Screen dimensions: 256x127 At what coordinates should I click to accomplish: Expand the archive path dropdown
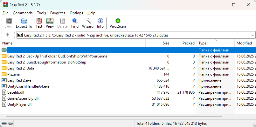point(253,35)
